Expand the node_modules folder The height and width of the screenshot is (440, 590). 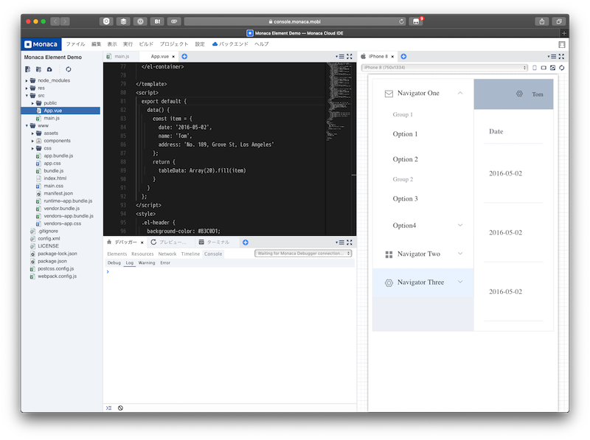pyautogui.click(x=27, y=80)
